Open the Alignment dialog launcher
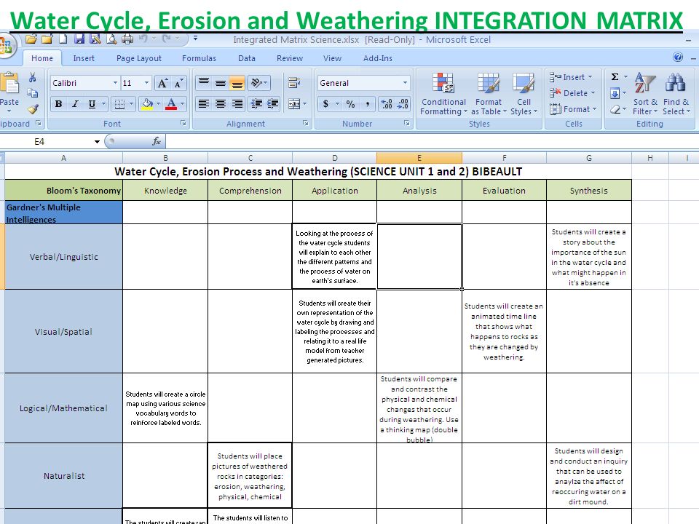The height and width of the screenshot is (524, 699). [305, 124]
